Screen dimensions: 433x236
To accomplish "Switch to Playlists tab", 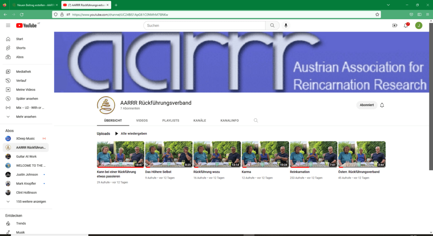I will pyautogui.click(x=171, y=120).
